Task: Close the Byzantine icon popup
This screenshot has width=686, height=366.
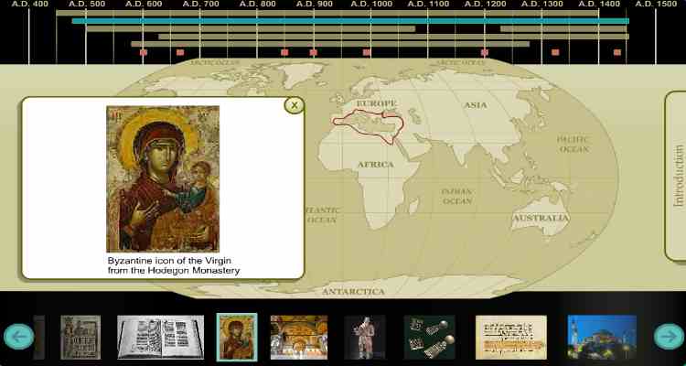Action: point(295,105)
